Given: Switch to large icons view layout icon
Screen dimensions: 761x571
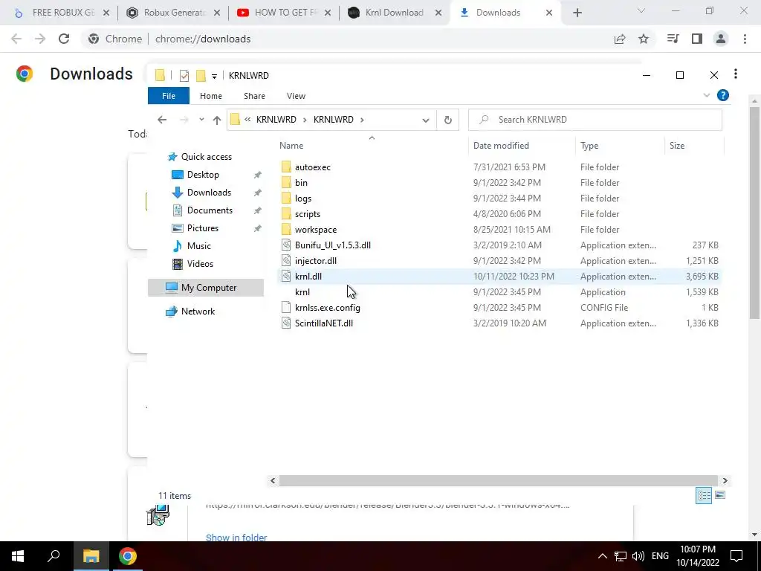Looking at the screenshot, I should pos(720,495).
